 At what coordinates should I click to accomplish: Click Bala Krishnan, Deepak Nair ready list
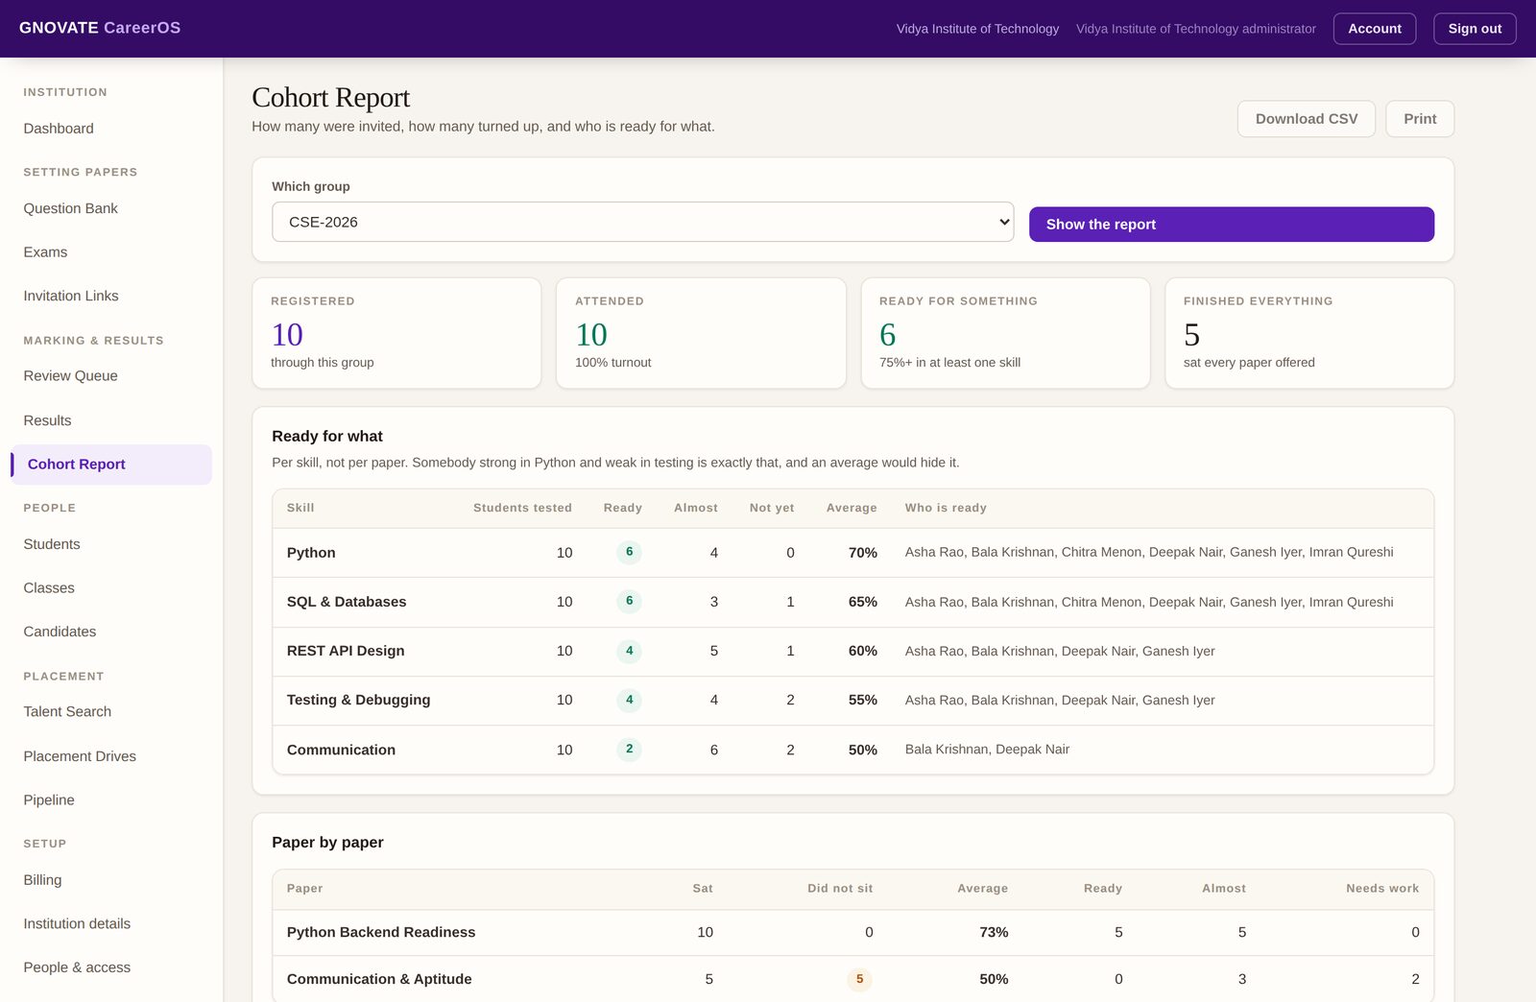pyautogui.click(x=987, y=750)
